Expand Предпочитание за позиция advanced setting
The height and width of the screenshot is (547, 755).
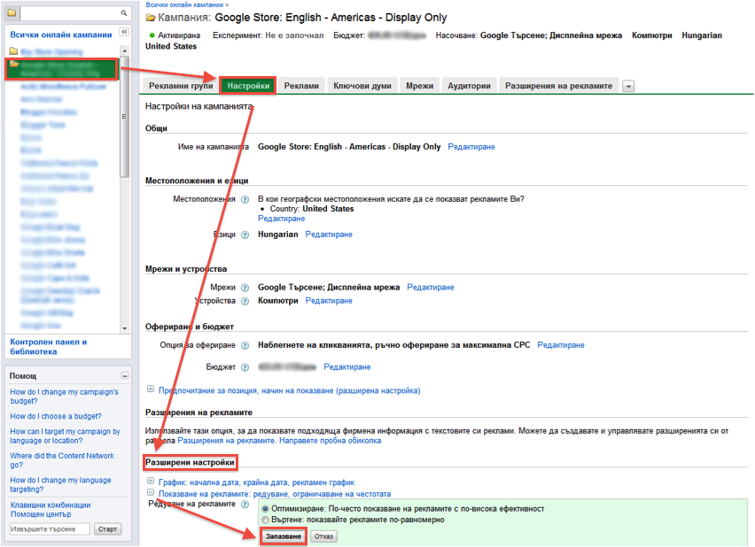coord(151,389)
